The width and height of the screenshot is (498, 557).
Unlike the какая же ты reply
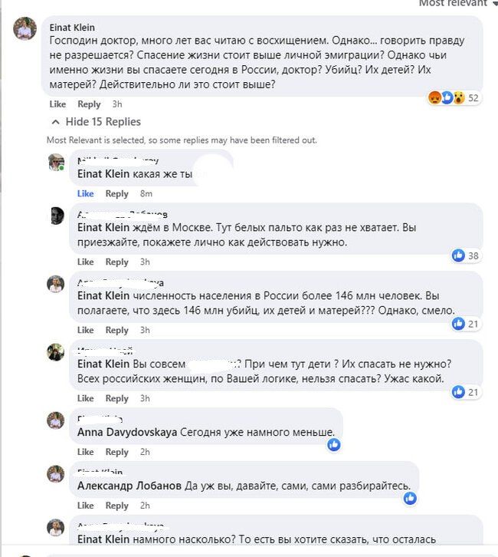tap(85, 194)
